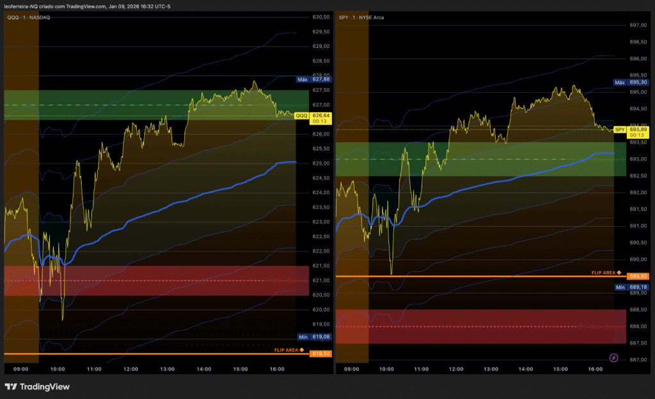Screen dimensions: 655x399
Task: Click 625,00 on the QQQ price axis
Action: [x=321, y=163]
